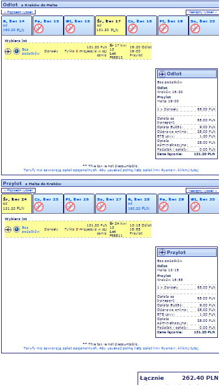Open the Bez podatków link in the outbound flight row
This screenshot has width=219, height=385.
tap(30, 51)
